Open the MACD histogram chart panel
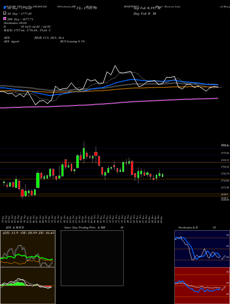230x304 pixels. (28, 286)
